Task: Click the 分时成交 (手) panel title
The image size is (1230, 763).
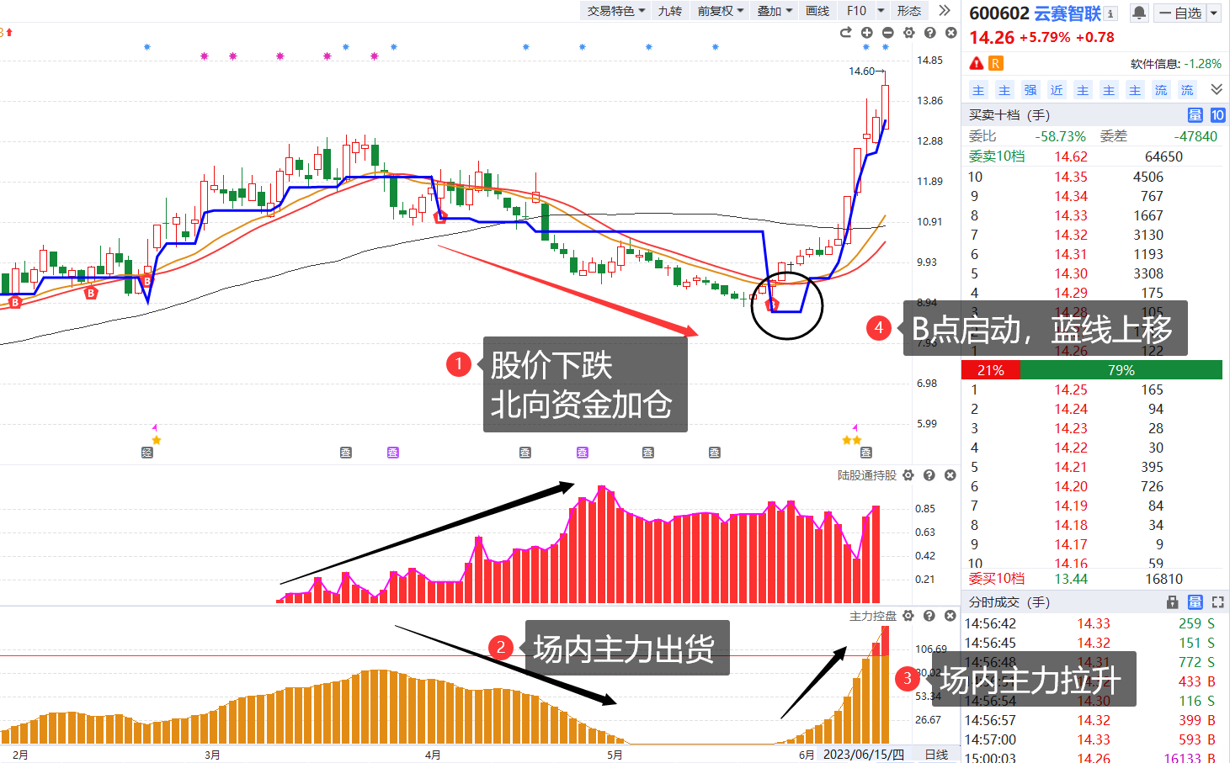Action: 1009,602
